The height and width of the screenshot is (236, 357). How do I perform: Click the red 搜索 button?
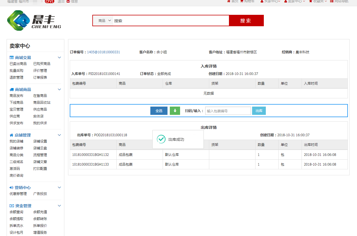246,21
